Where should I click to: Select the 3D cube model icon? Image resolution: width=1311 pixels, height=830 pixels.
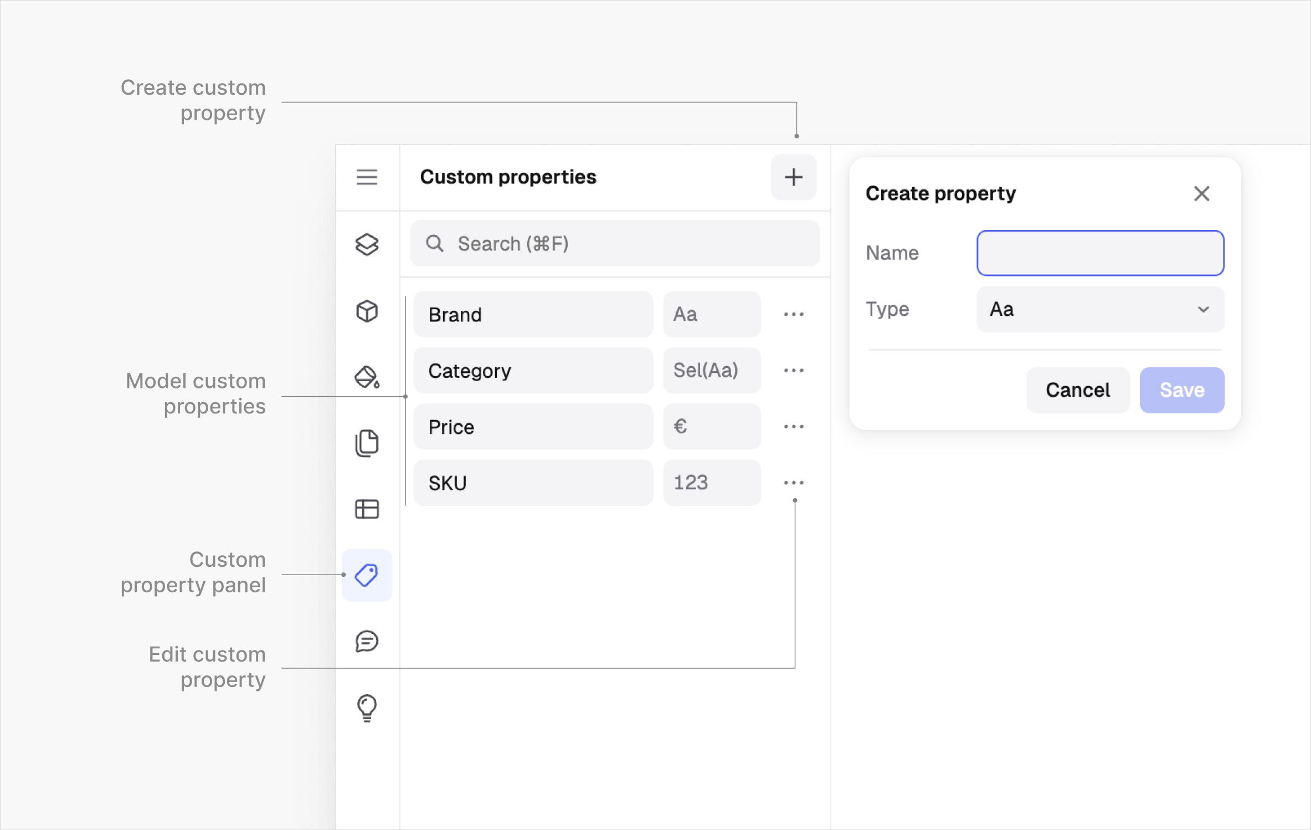pyautogui.click(x=367, y=311)
